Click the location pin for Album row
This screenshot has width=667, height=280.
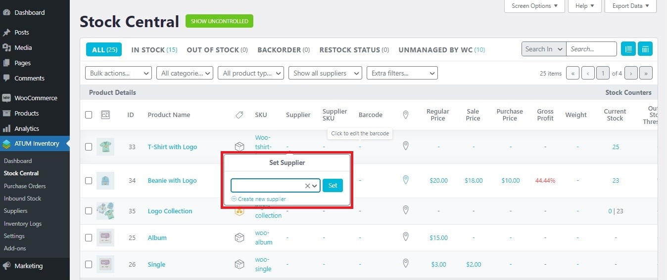point(406,237)
